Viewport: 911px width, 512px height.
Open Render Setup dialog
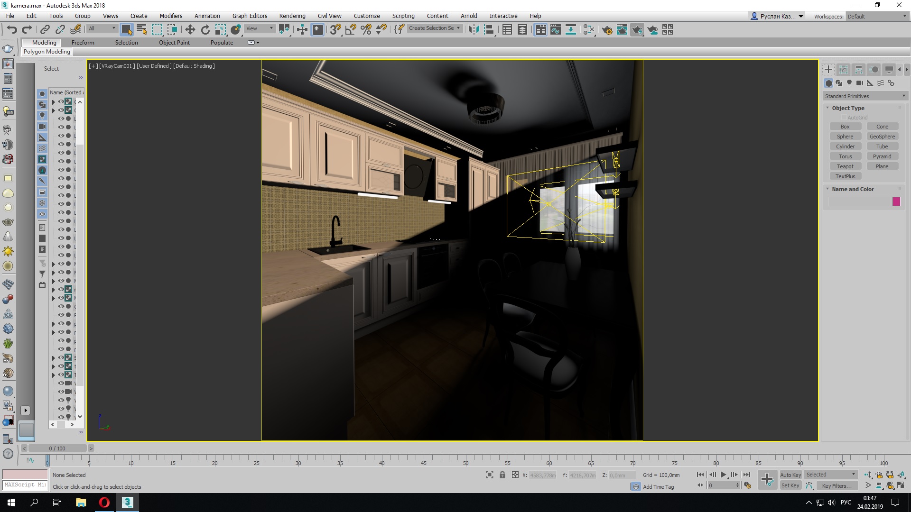point(607,30)
